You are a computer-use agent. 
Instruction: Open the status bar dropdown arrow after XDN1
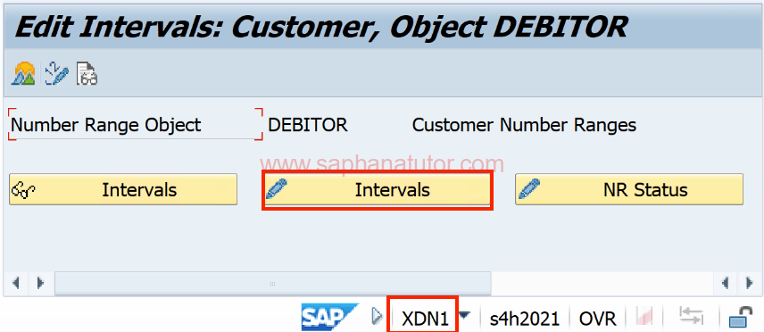tap(465, 316)
